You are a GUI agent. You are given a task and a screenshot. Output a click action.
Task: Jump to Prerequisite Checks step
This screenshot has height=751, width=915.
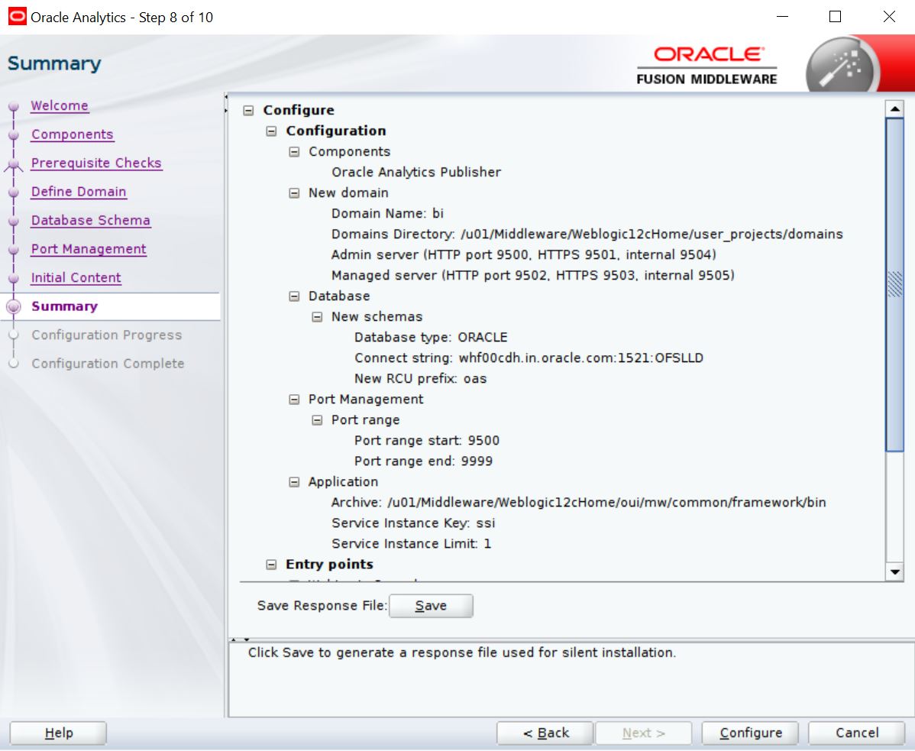pos(96,163)
